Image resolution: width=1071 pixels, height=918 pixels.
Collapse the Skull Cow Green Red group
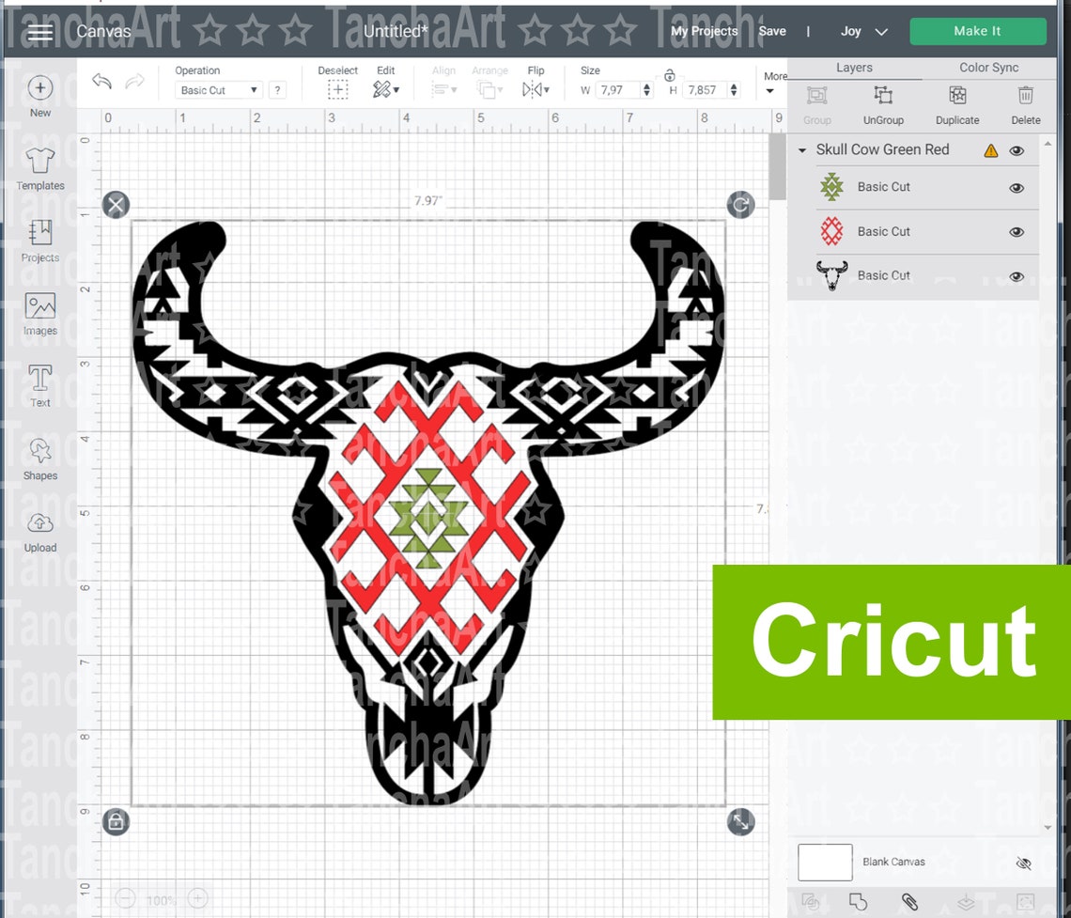[802, 149]
